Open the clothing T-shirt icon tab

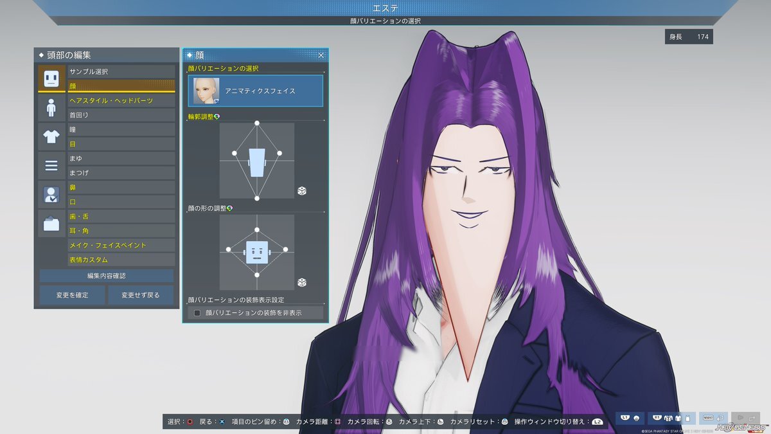(51, 136)
